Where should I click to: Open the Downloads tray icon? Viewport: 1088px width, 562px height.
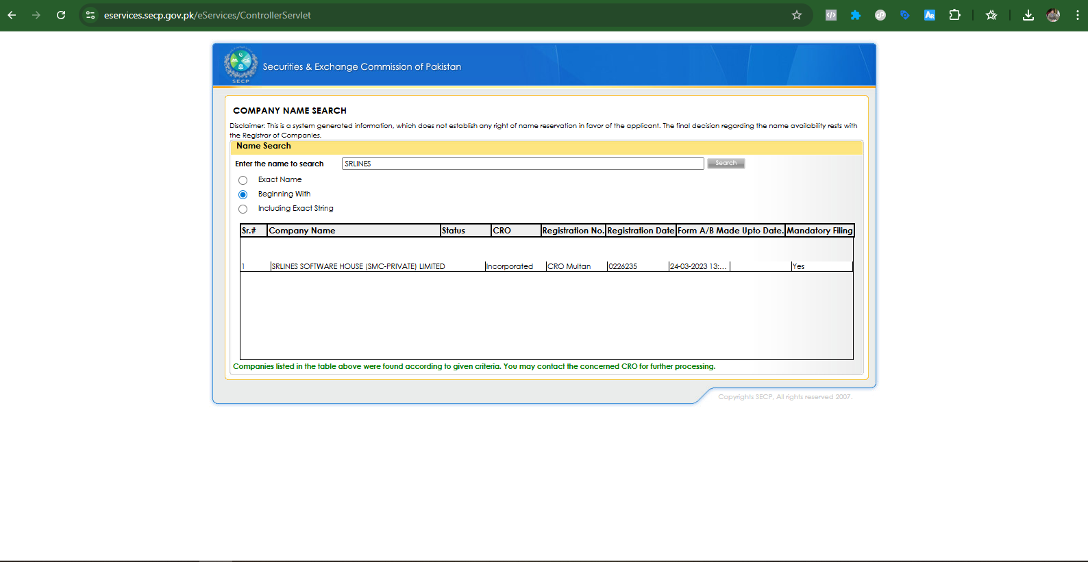point(1028,15)
